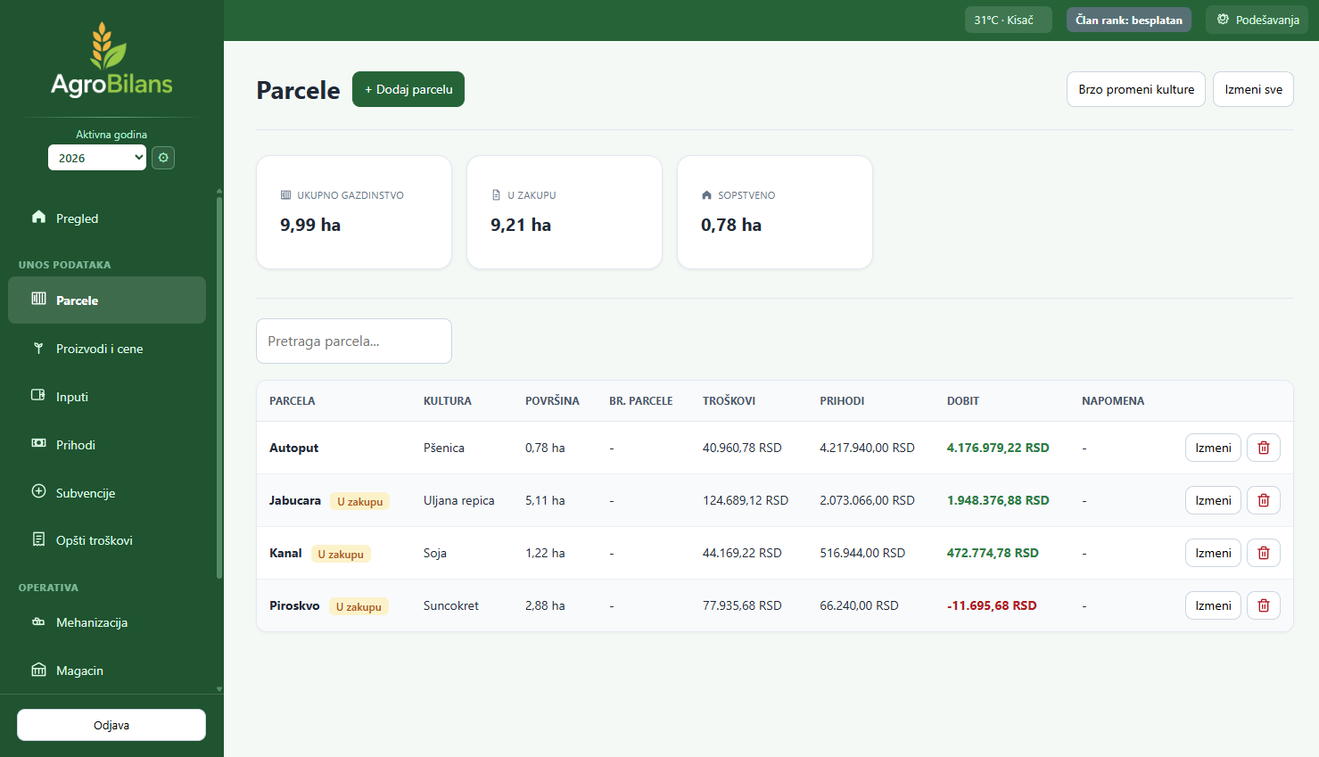
Task: Click the Inputi sidebar icon
Action: 38,395
